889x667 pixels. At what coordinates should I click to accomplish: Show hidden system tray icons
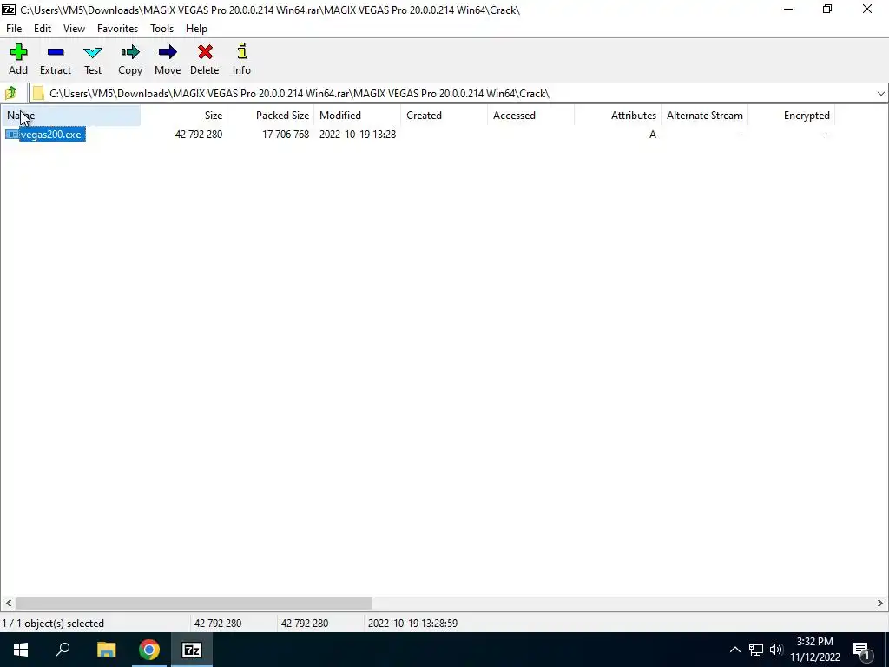point(734,650)
